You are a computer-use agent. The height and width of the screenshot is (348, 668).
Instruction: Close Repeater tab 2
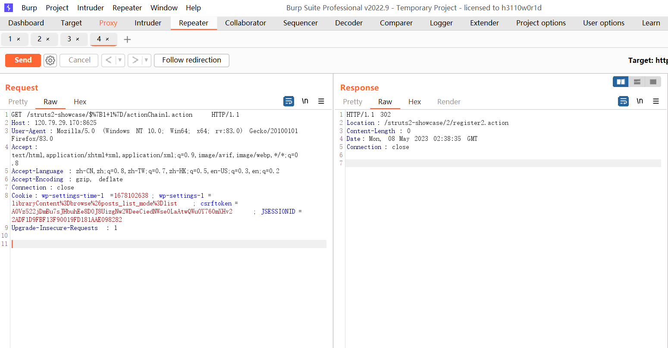[48, 39]
